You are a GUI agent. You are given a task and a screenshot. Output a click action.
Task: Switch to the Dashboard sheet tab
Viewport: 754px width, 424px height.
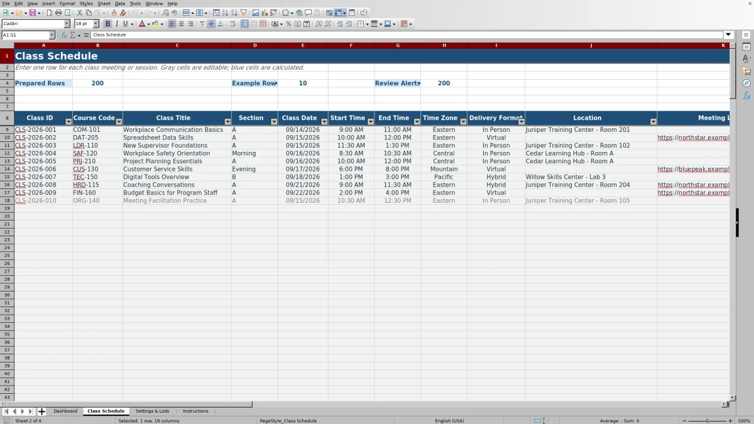[x=65, y=411]
